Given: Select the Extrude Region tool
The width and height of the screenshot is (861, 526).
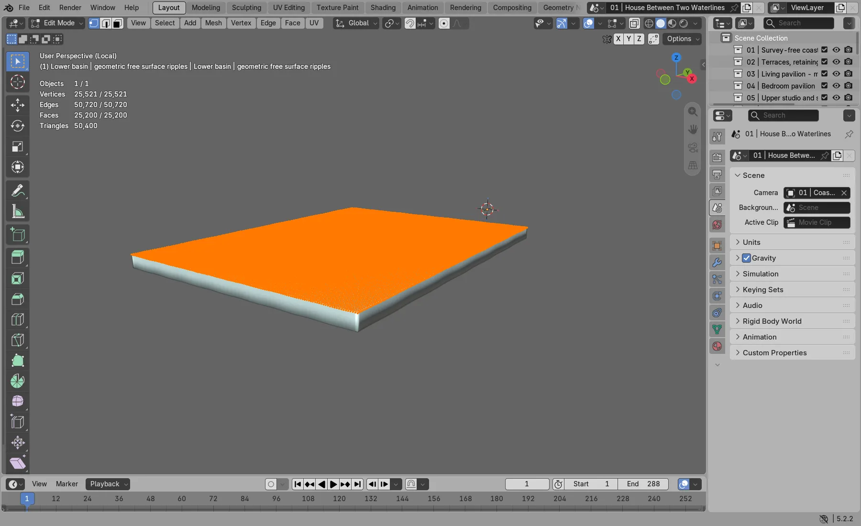Looking at the screenshot, I should 18,258.
